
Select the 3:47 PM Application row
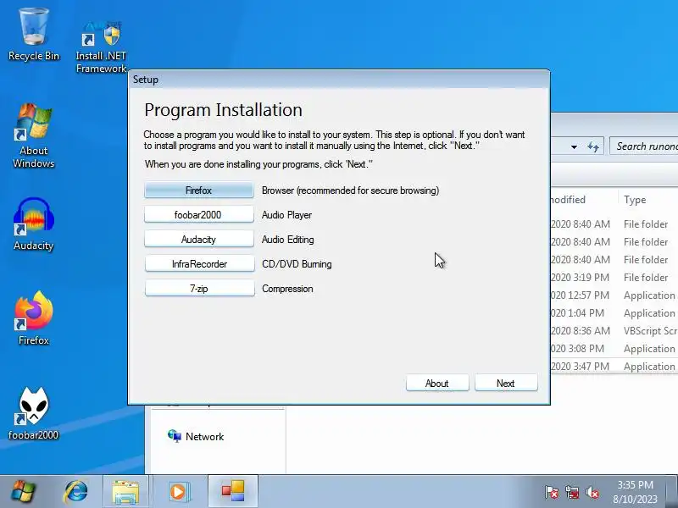pyautogui.click(x=614, y=366)
